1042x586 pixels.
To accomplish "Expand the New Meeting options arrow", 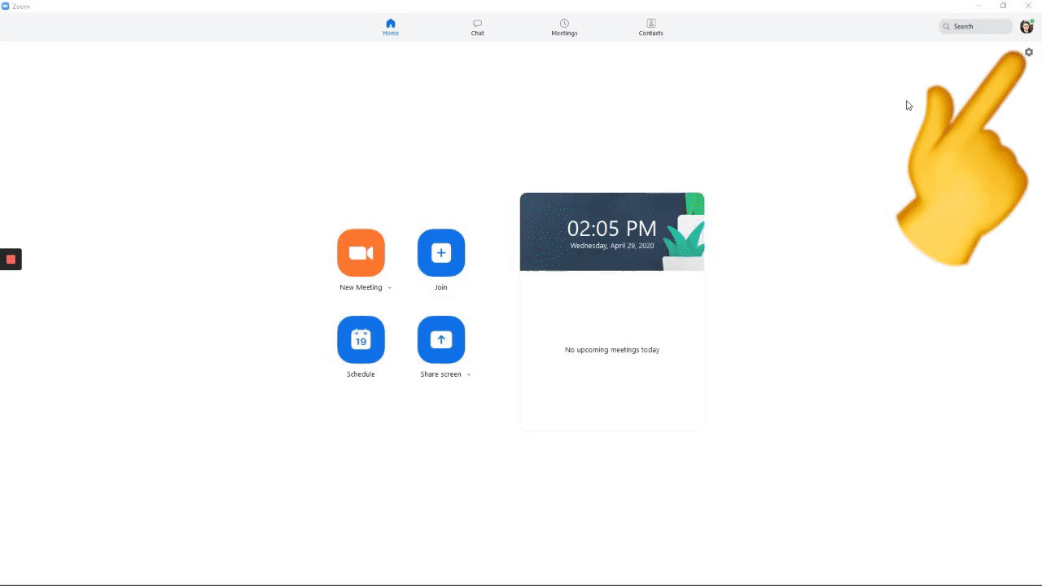I will point(390,288).
